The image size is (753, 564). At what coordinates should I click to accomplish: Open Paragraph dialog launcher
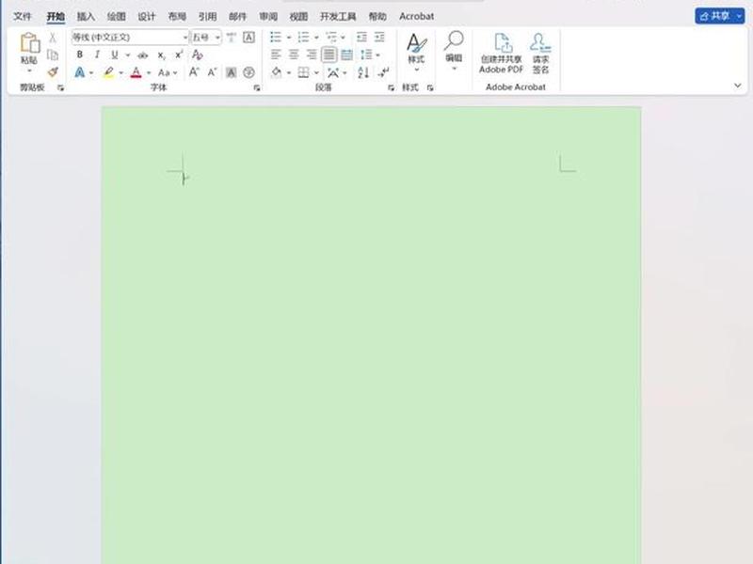[391, 87]
